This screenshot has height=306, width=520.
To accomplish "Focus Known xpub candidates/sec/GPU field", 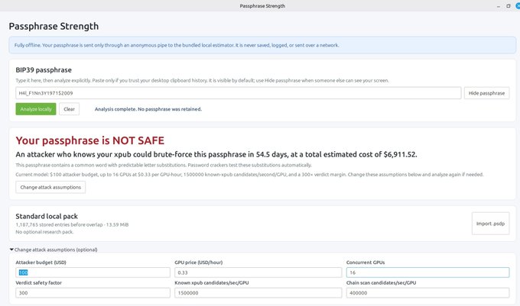I will click(258, 293).
